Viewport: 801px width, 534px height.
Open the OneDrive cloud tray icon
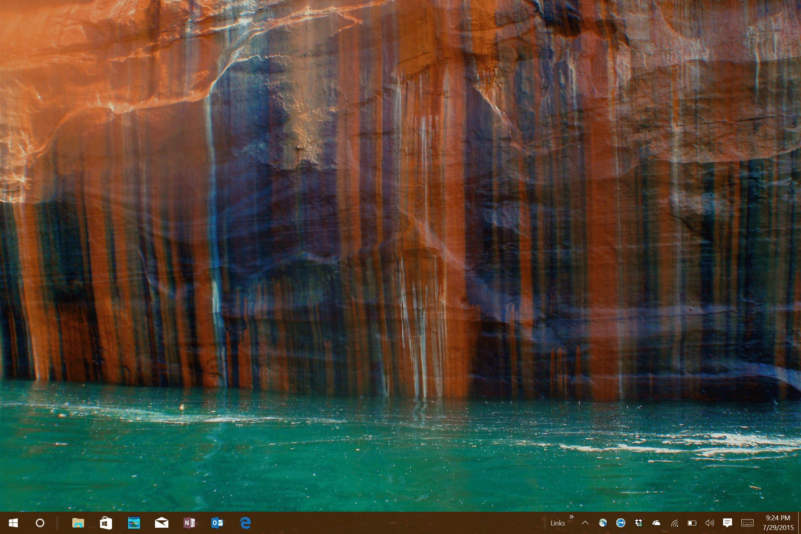pos(656,523)
